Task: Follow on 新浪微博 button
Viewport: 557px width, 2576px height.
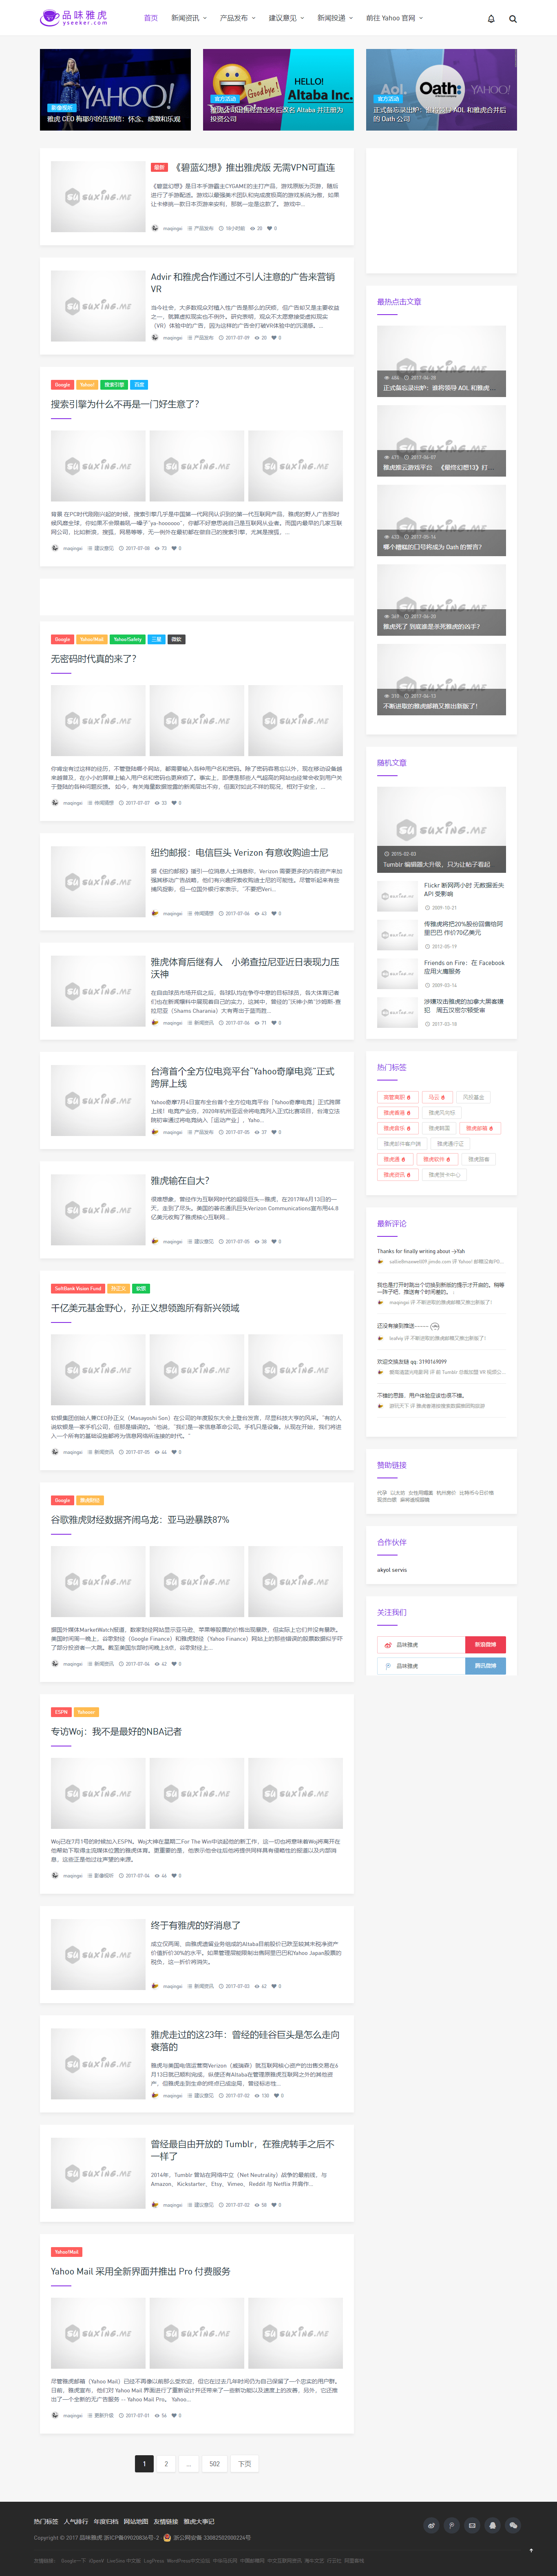Action: (485, 1645)
